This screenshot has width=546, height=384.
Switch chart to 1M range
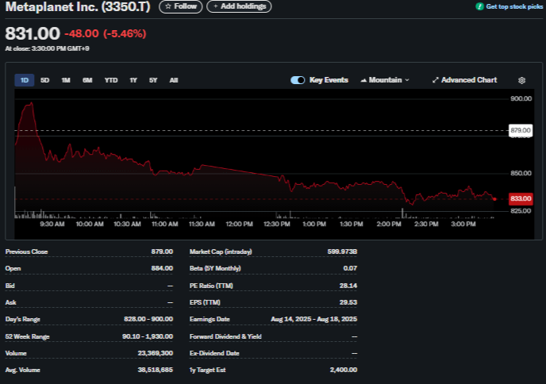[65, 80]
